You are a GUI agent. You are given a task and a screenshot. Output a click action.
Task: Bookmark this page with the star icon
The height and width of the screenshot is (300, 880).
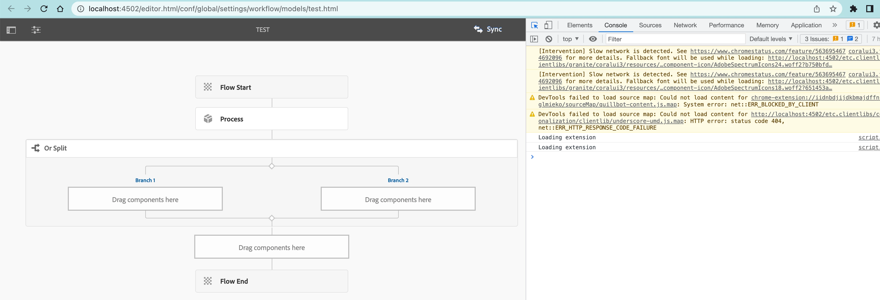[833, 9]
